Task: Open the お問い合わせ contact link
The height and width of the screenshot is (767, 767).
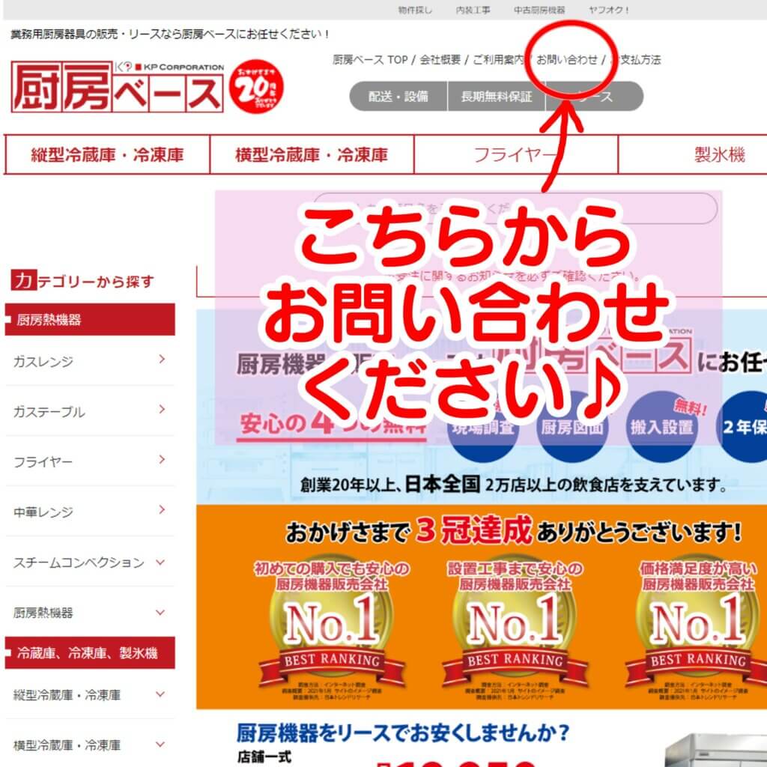Action: coord(567,60)
